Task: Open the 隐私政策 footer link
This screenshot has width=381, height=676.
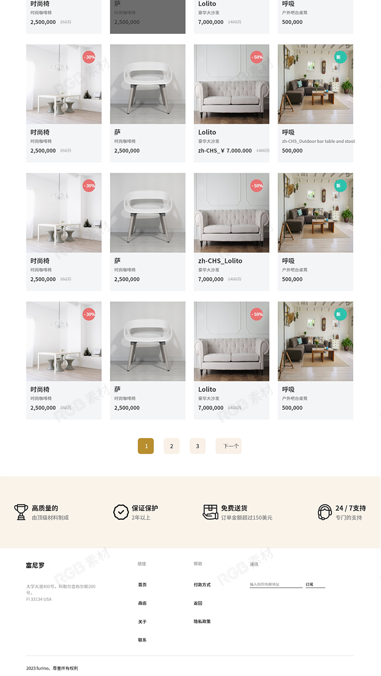Action: [x=202, y=621]
